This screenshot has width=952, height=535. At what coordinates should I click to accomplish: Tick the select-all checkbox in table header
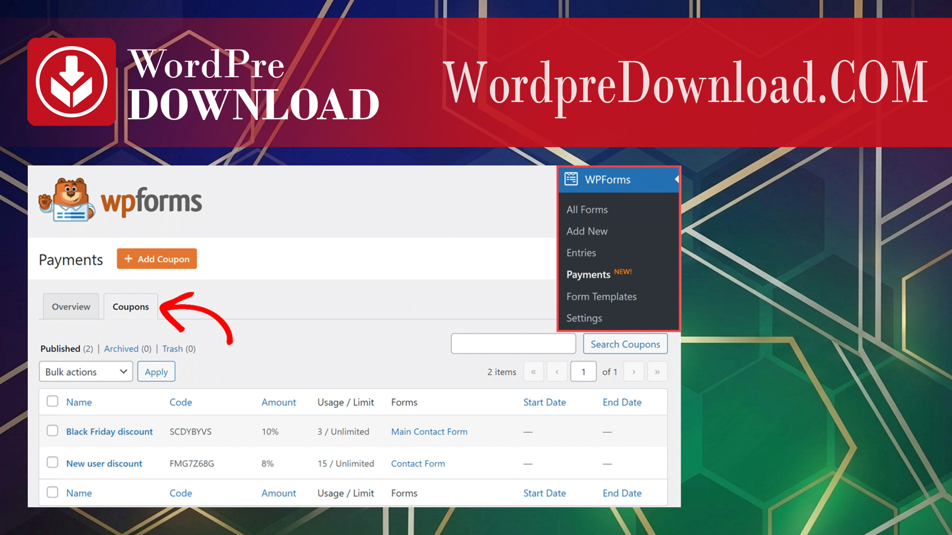point(53,401)
